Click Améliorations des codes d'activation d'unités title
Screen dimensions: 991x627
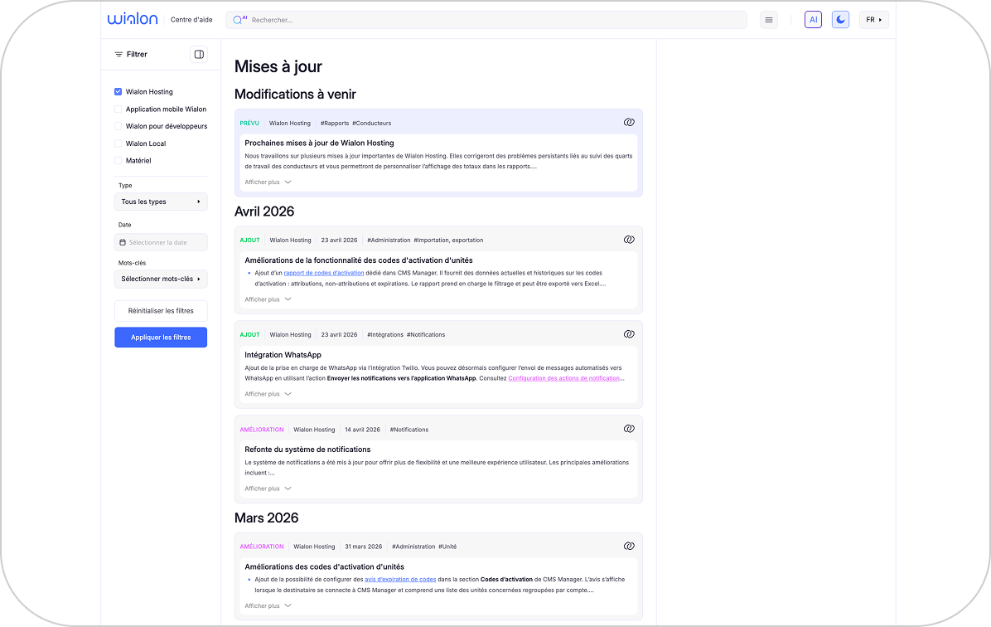pyautogui.click(x=324, y=567)
